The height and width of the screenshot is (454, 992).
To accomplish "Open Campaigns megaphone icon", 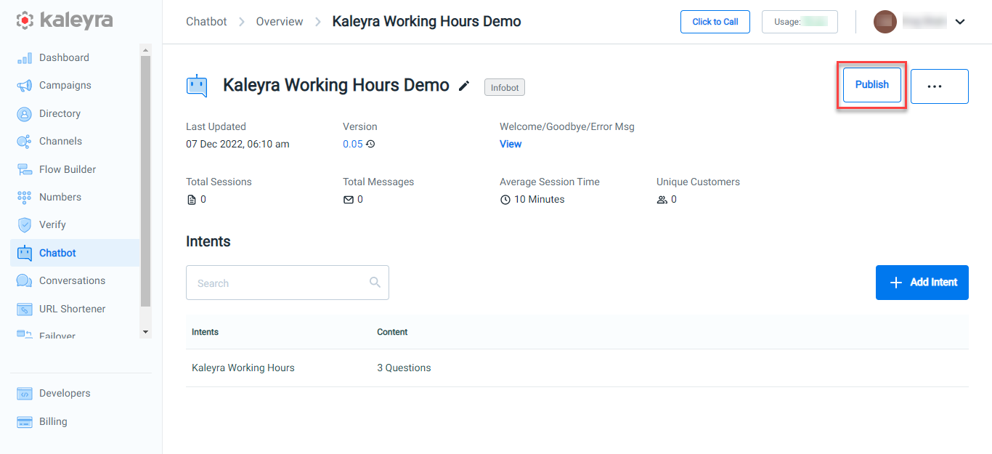I will coord(25,86).
